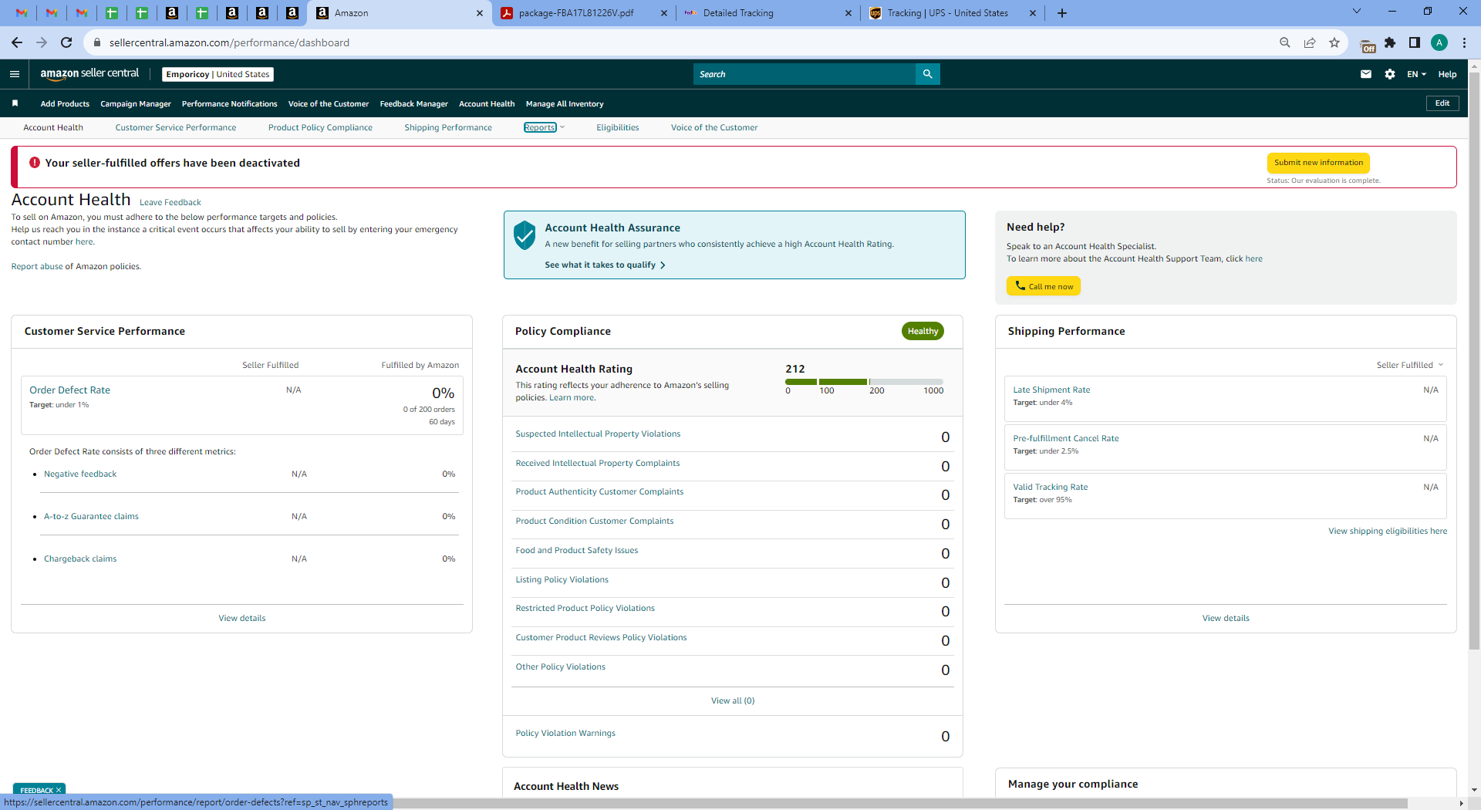Open the Chrome extensions puzzle icon
This screenshot has height=810, width=1481.
[1390, 42]
